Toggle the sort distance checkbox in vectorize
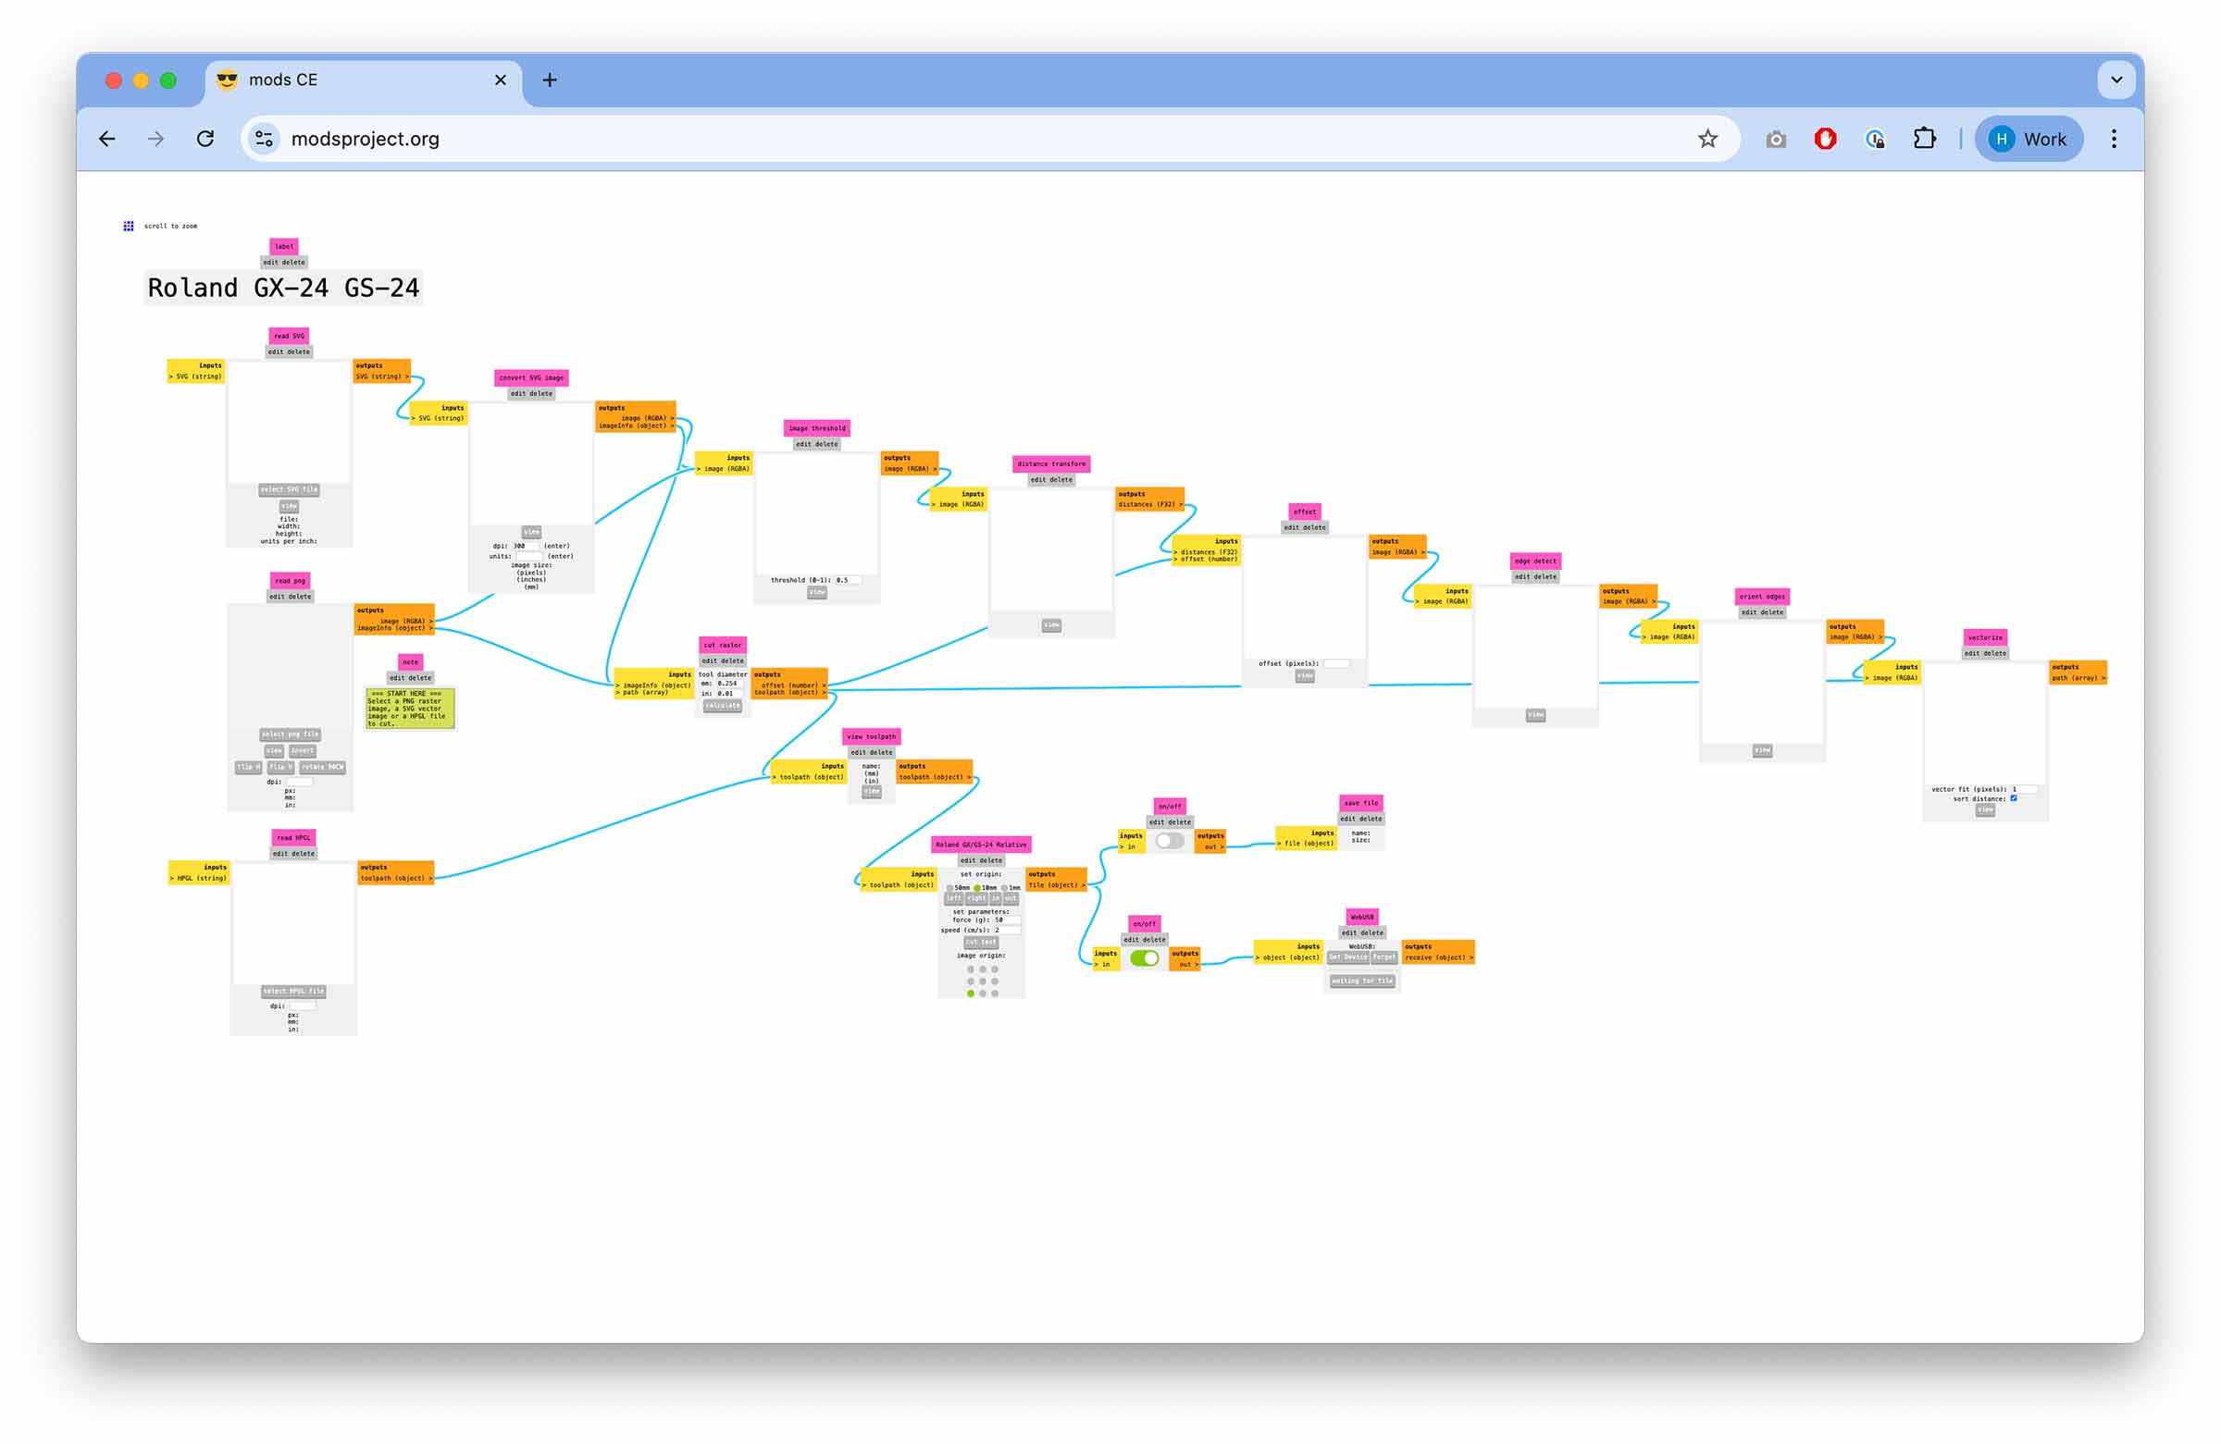The image size is (2221, 1444). point(2013,798)
